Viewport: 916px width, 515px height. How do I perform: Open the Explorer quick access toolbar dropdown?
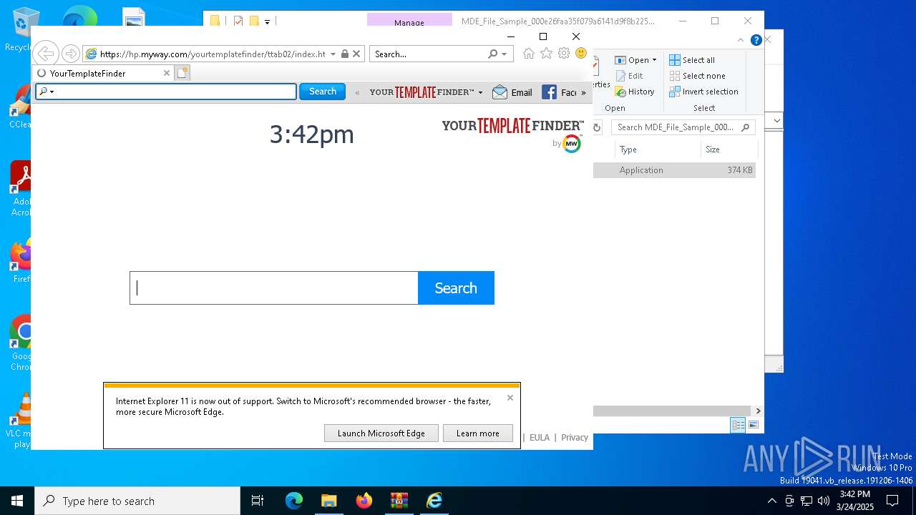pos(268,21)
